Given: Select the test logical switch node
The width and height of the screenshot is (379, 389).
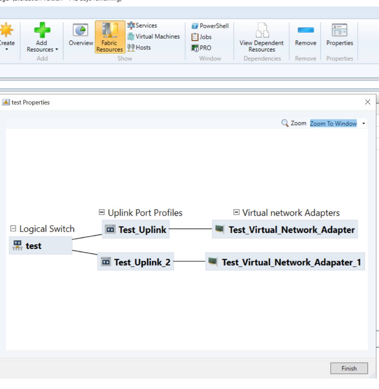Looking at the screenshot, I should (x=41, y=245).
